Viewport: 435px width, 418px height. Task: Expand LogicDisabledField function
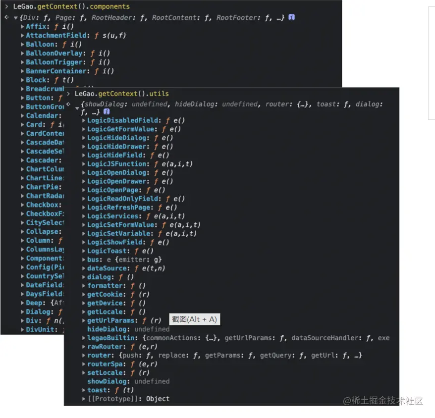click(84, 120)
